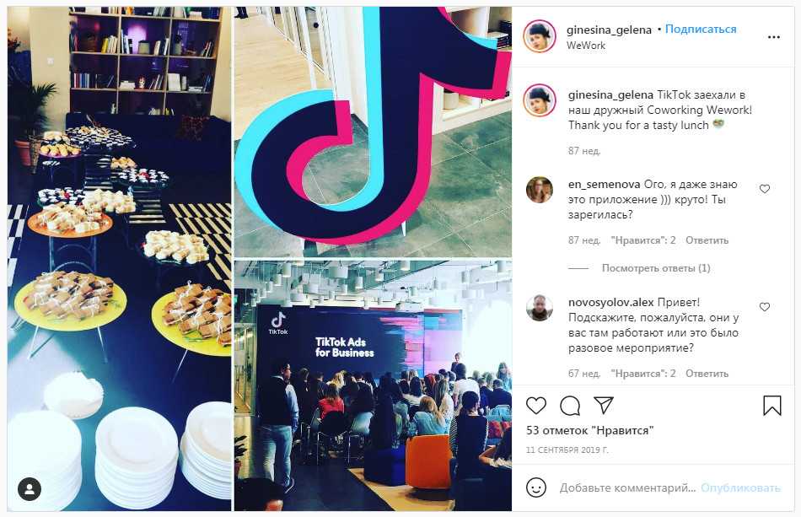Save post with the bookmark icon
Viewport: 801px width, 517px height.
tap(771, 406)
